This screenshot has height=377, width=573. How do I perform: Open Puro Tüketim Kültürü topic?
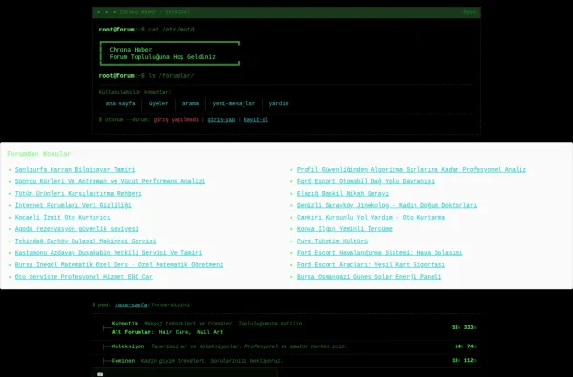[x=332, y=241]
